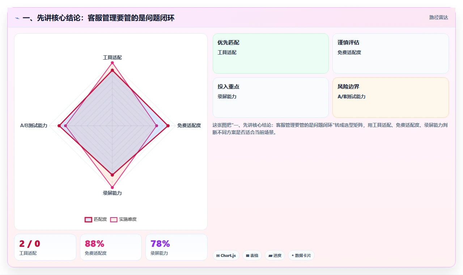Click the 匹配度 data point on the 录屏能力 axis
This screenshot has height=275, width=463.
click(112, 175)
